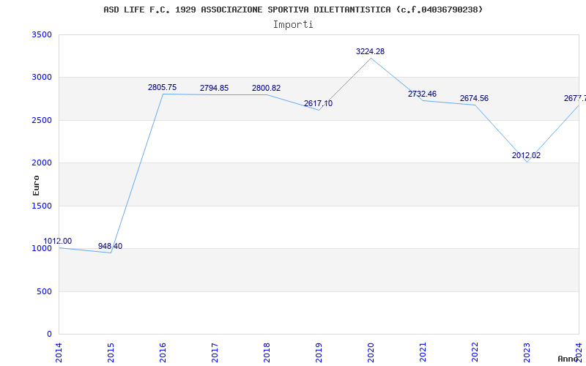Click the 2021 x-axis year label
Screen dimensions: 586x366
click(x=423, y=353)
